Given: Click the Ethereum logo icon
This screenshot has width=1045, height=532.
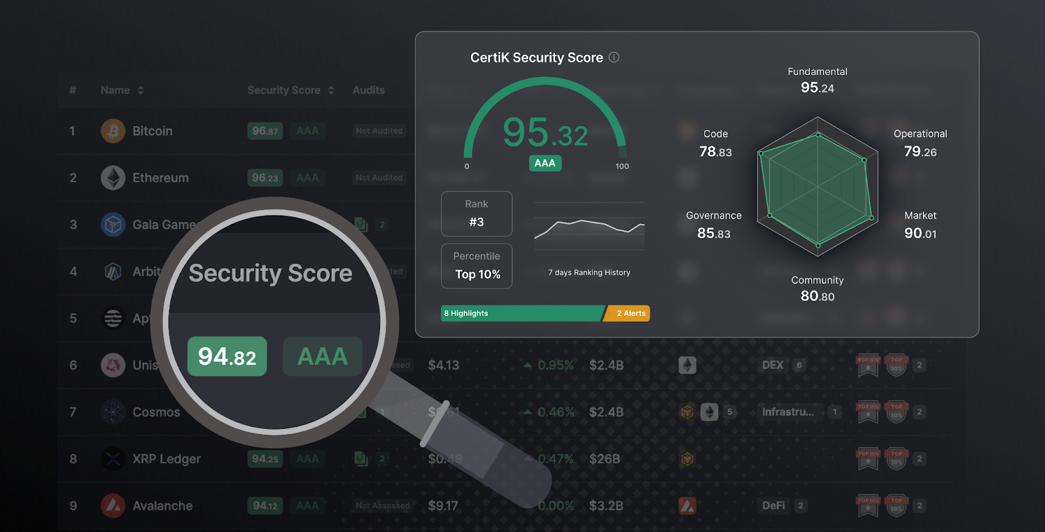Looking at the screenshot, I should (113, 178).
